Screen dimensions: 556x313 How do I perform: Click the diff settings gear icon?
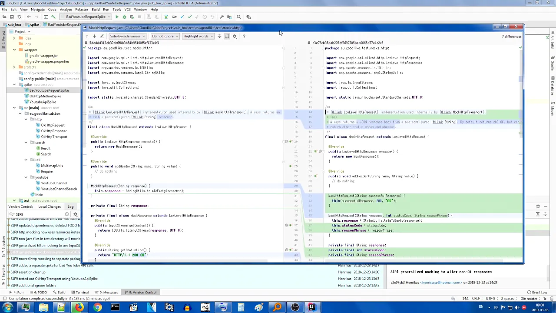[235, 36]
